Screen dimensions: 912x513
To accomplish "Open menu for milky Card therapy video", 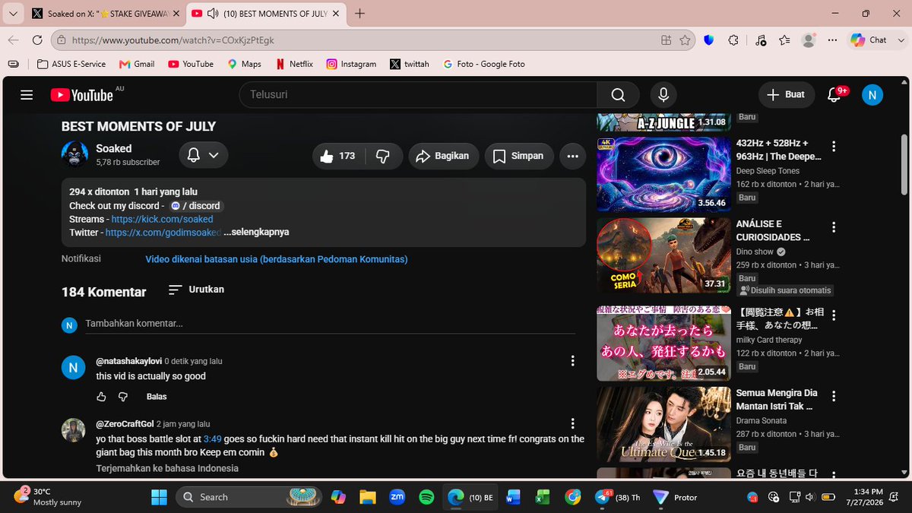I will (x=834, y=315).
